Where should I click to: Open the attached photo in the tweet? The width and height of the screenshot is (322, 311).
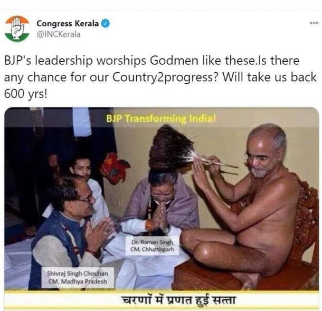tap(162, 209)
